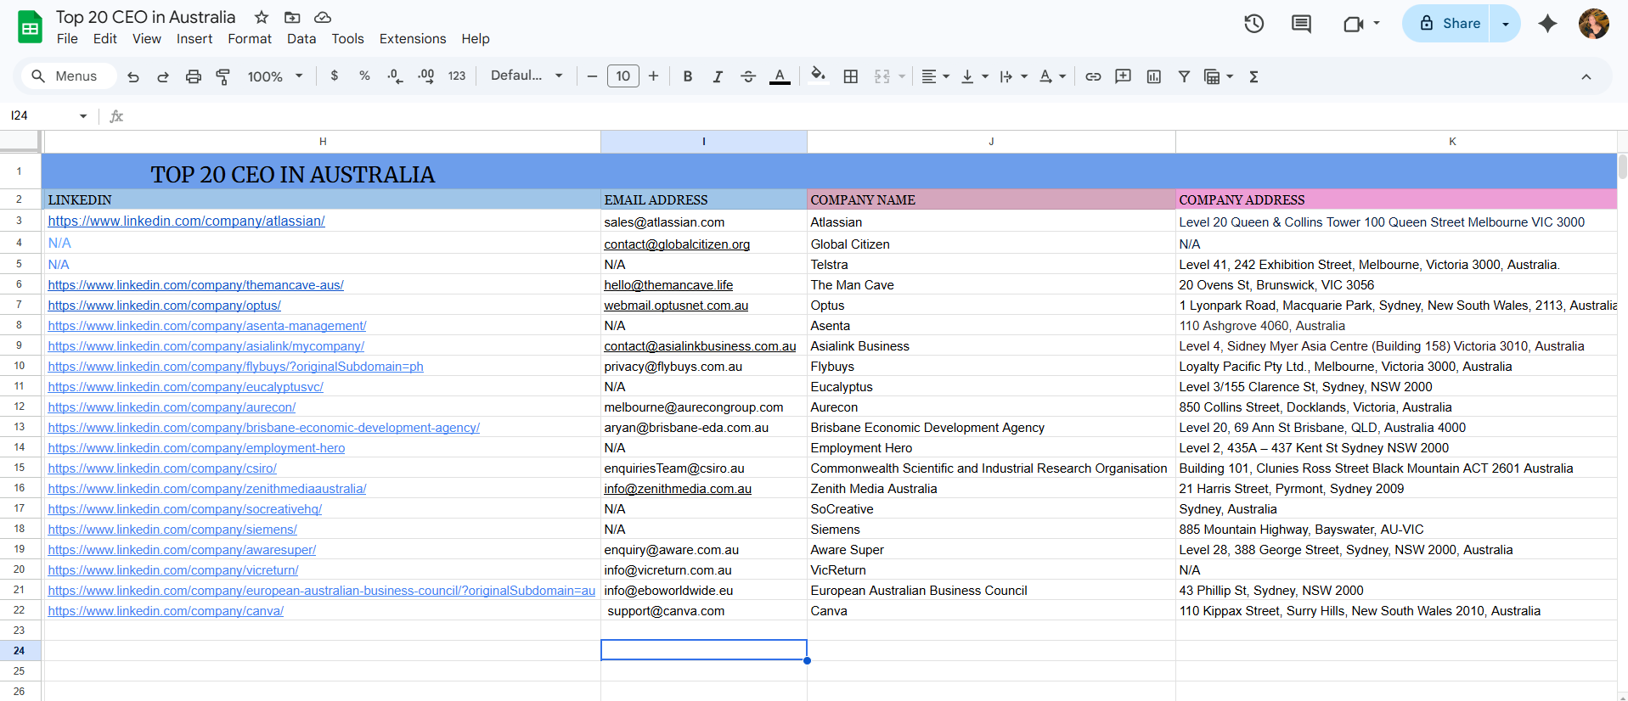Move document to folder

[292, 17]
